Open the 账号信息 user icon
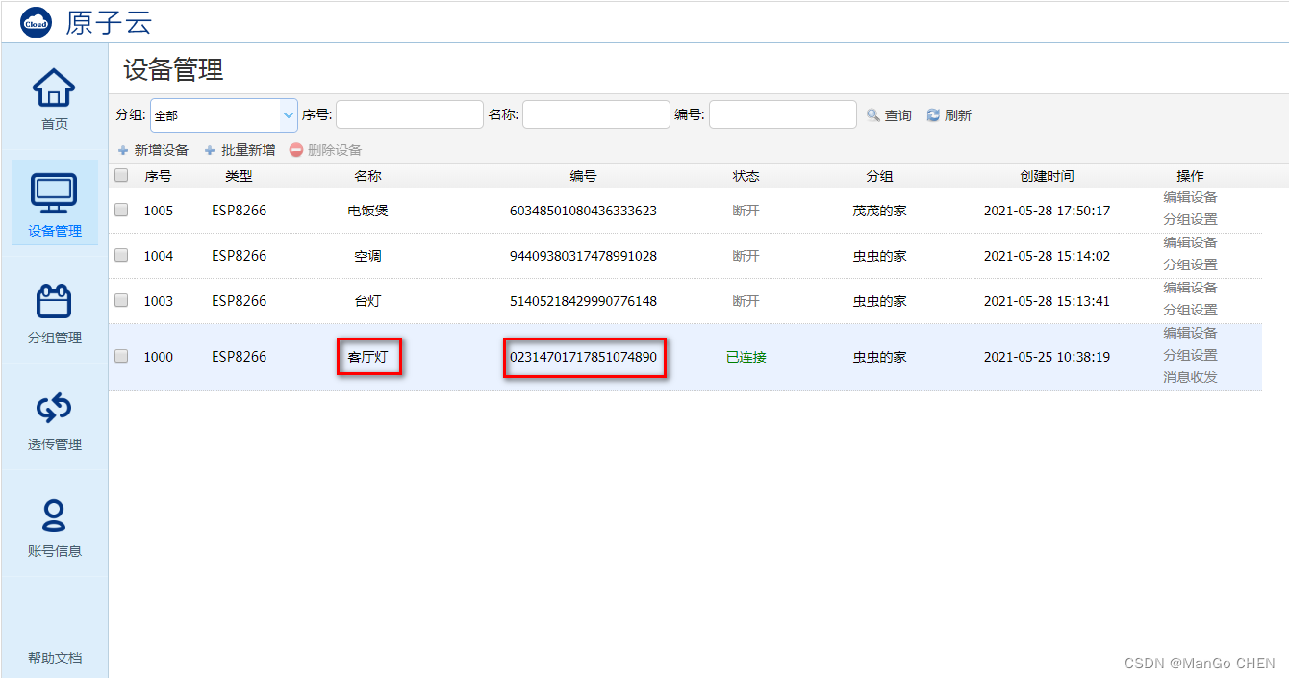1289x678 pixels. (x=54, y=515)
